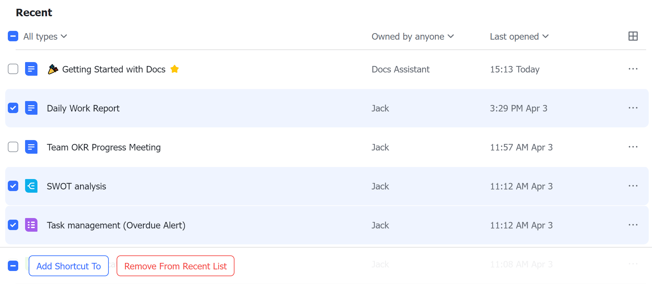
Task: Deselect SWOT analysis row checkbox
Action: coord(13,186)
